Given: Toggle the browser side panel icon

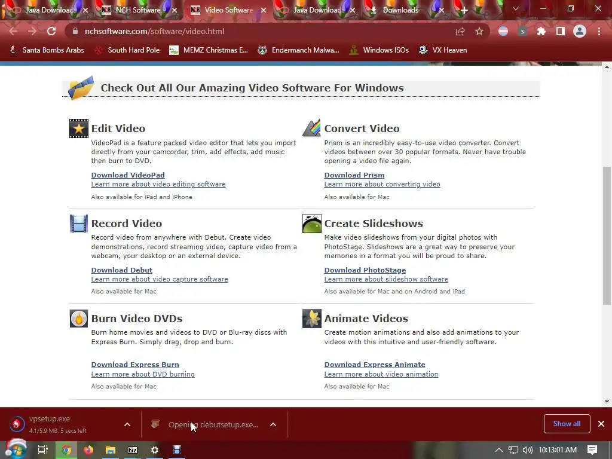Looking at the screenshot, I should tap(561, 31).
